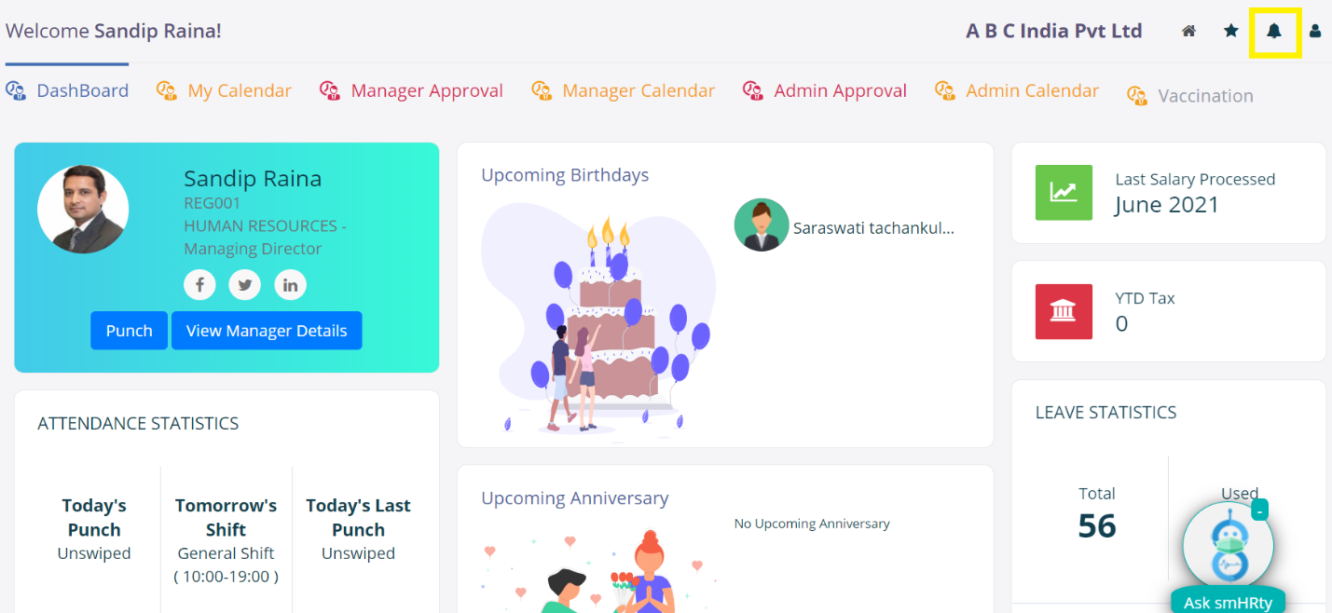Click the Punch button

(129, 331)
